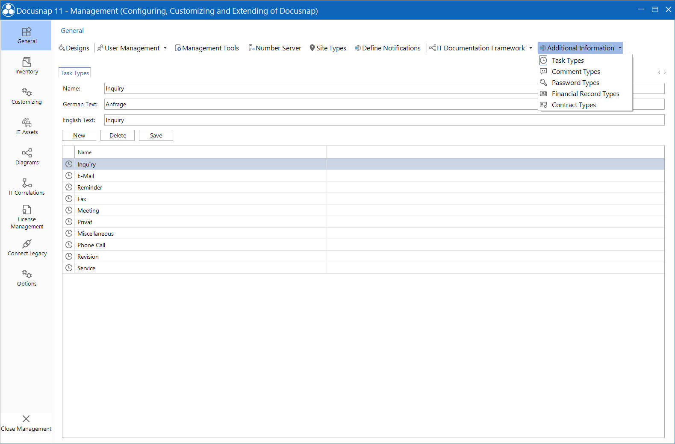Select the Phone Call row
675x444 pixels.
(363, 245)
